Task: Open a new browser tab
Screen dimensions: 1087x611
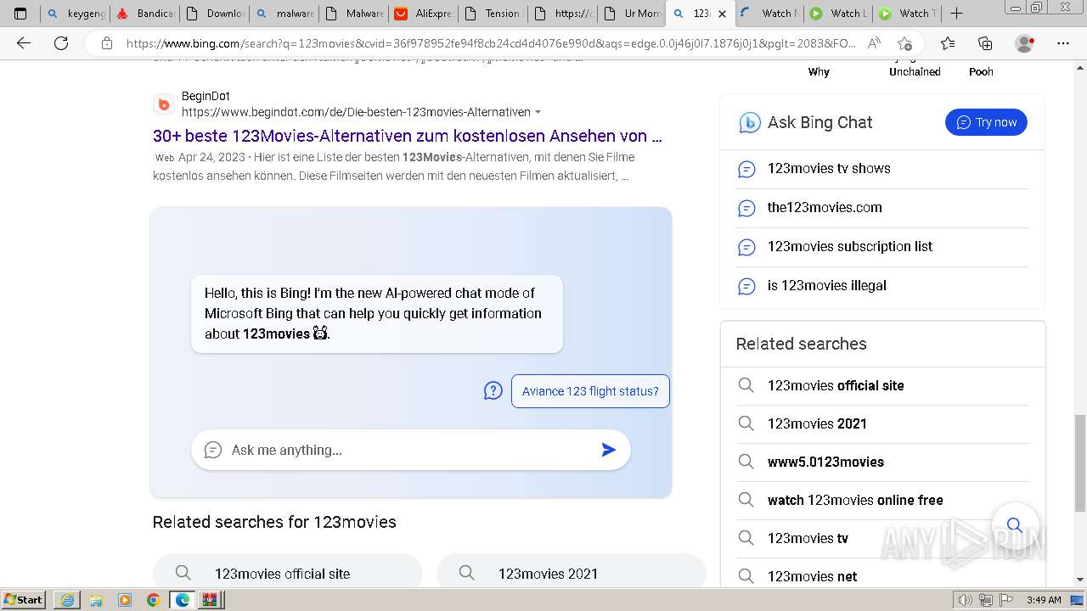Action: click(956, 13)
